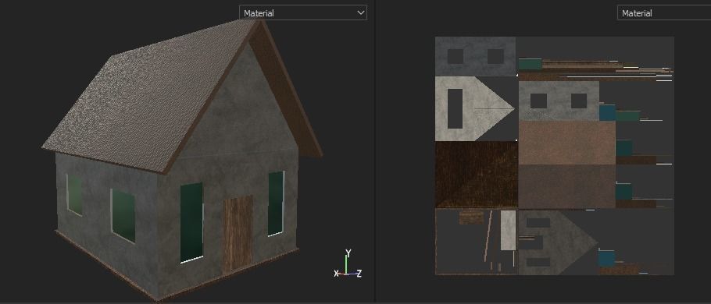Open the Material dropdown in 3D viewport
Image resolution: width=711 pixels, height=304 pixels.
pyautogui.click(x=303, y=12)
